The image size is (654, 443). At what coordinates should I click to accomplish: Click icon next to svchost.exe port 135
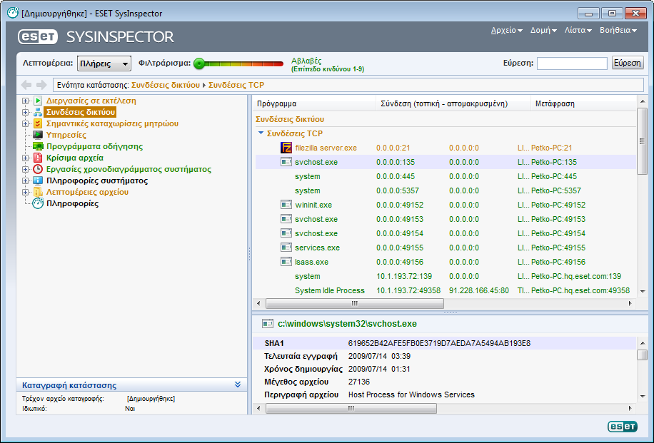(x=286, y=162)
